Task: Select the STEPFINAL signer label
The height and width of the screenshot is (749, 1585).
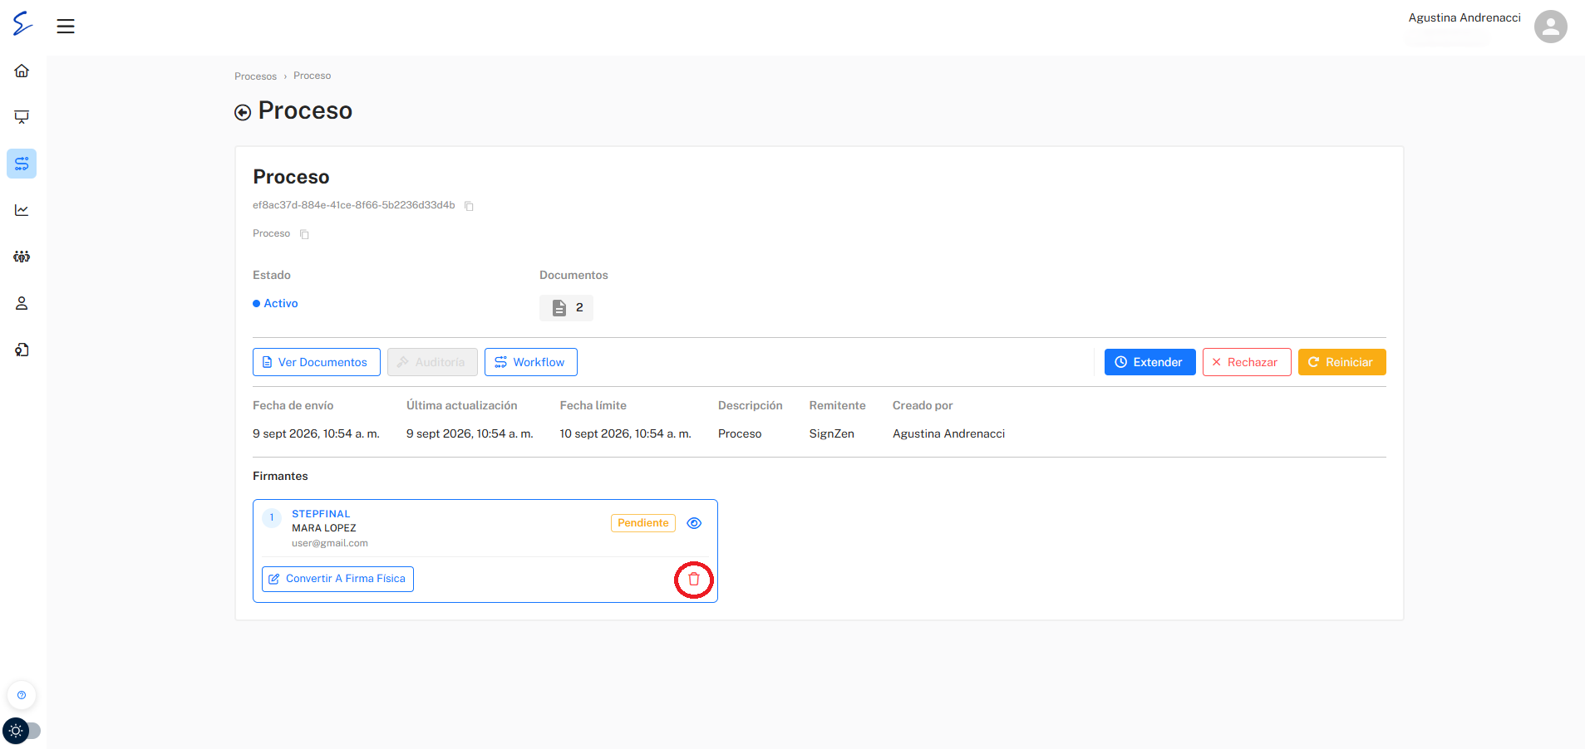Action: click(321, 514)
